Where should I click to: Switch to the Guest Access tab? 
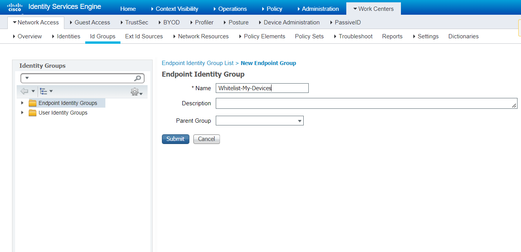pyautogui.click(x=92, y=22)
